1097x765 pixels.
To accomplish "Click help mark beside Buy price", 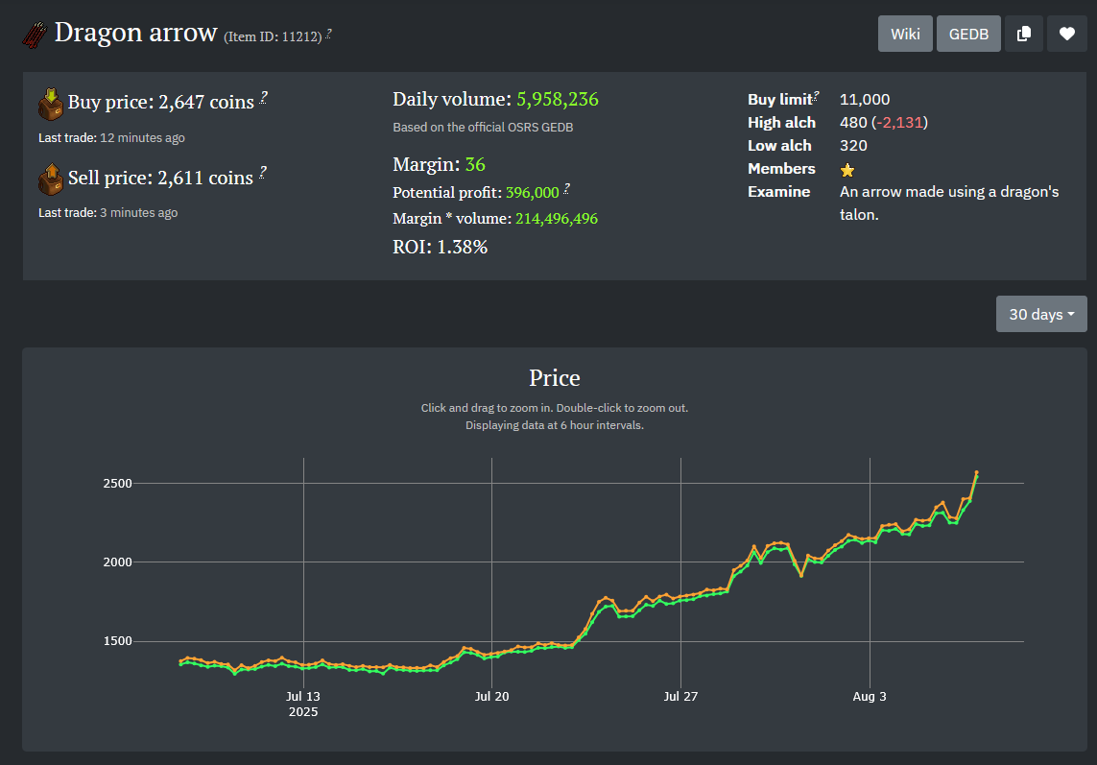I will 263,97.
